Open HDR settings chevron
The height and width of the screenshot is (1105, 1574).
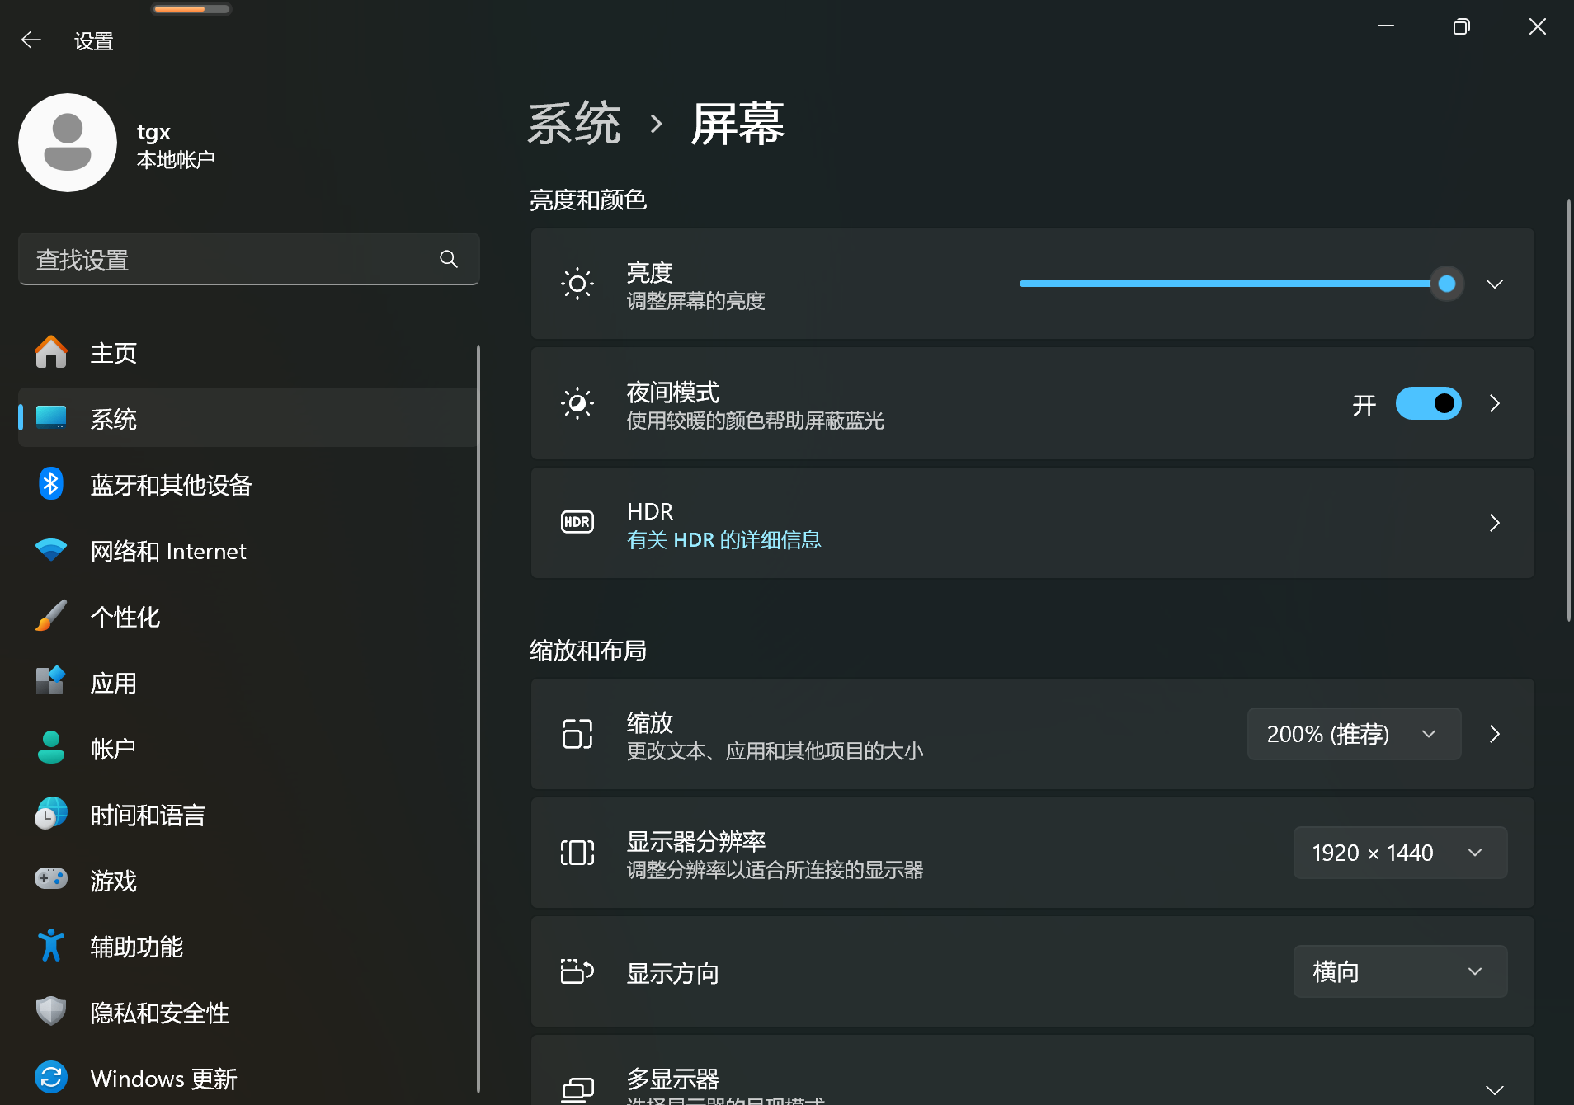(1495, 523)
